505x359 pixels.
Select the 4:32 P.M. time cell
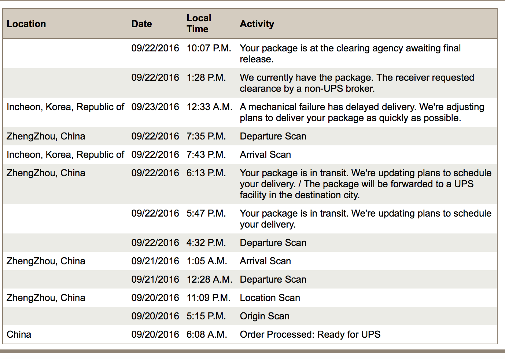click(206, 243)
